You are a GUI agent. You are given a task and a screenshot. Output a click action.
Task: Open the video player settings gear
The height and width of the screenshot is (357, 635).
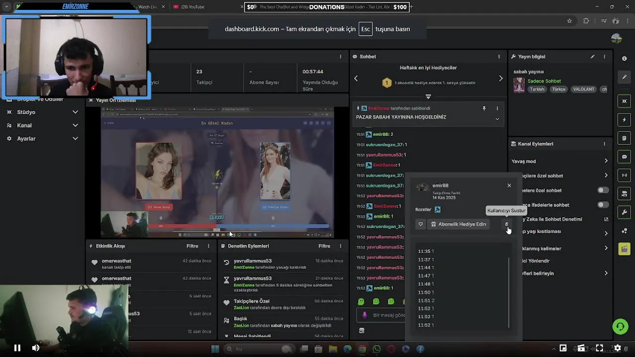618,348
